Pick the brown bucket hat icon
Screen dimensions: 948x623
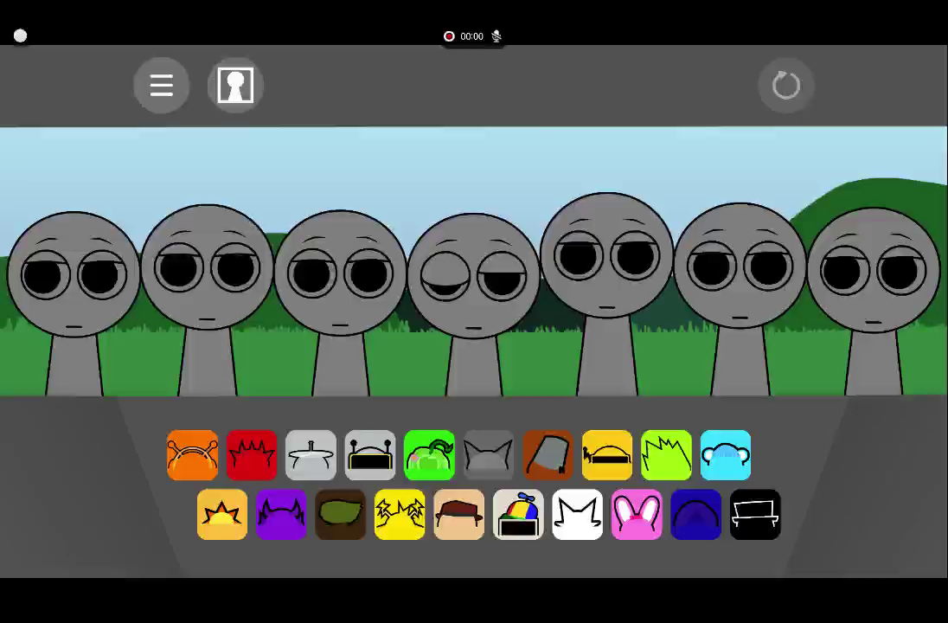tap(548, 455)
